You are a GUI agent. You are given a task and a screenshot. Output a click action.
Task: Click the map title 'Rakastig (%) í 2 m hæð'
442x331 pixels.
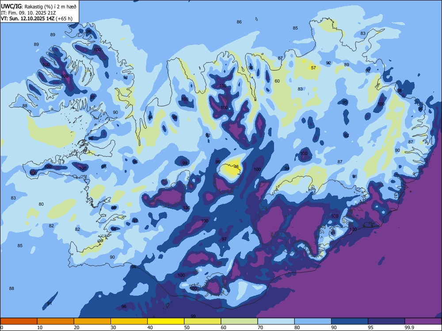pos(51,7)
